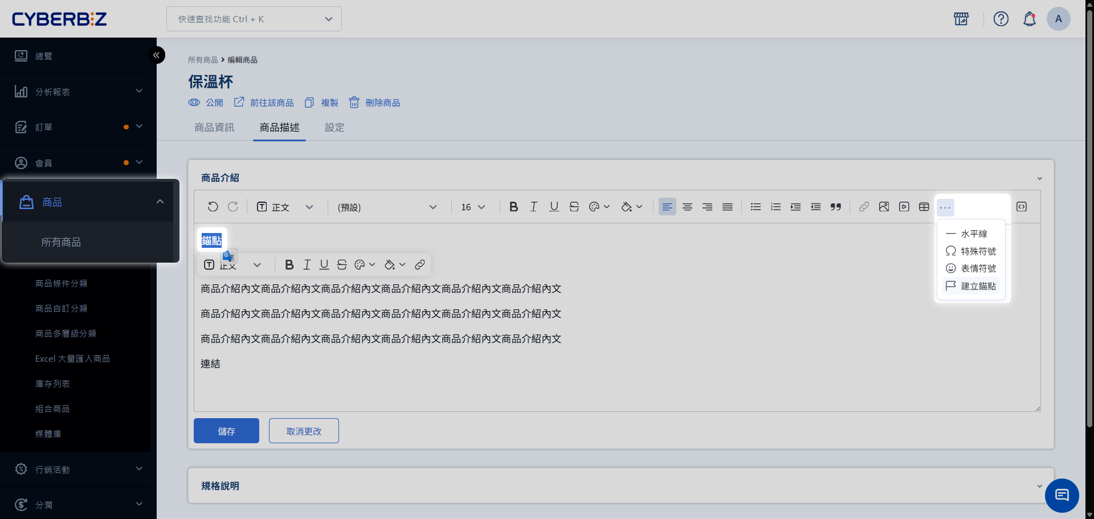Image resolution: width=1094 pixels, height=519 pixels.
Task: Apply blockquote formatting from main toolbar
Action: (835, 207)
